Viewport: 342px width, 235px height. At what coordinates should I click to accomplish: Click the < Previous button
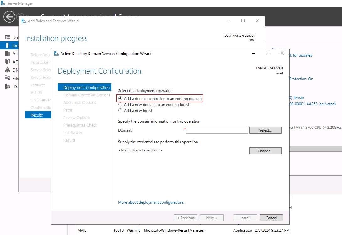click(x=186, y=218)
